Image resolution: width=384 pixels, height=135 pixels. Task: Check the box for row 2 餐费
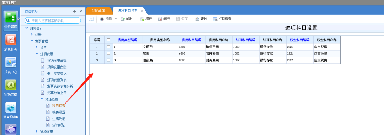tap(108, 53)
